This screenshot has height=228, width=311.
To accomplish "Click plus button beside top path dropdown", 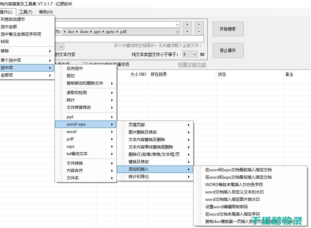I will tap(187, 24).
